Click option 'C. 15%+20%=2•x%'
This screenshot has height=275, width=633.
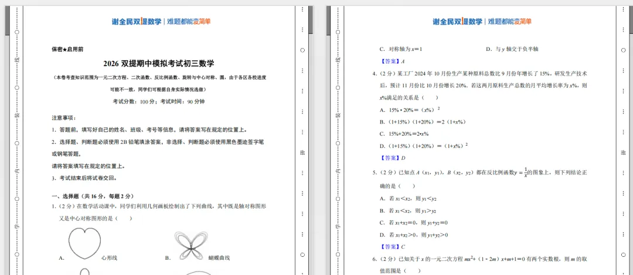[404, 134]
